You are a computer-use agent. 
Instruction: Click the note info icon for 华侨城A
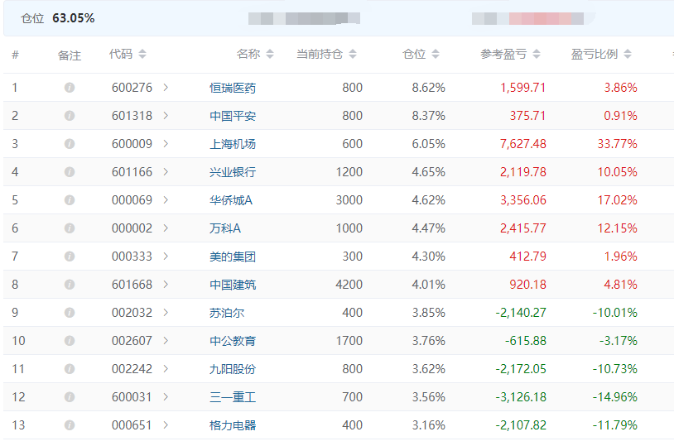[x=70, y=200]
